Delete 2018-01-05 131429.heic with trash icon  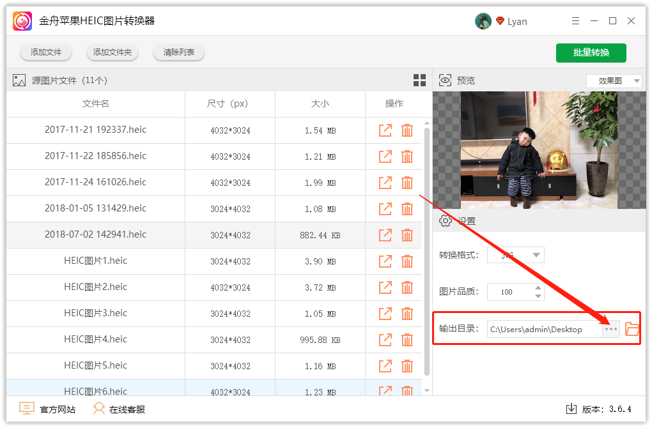(407, 209)
